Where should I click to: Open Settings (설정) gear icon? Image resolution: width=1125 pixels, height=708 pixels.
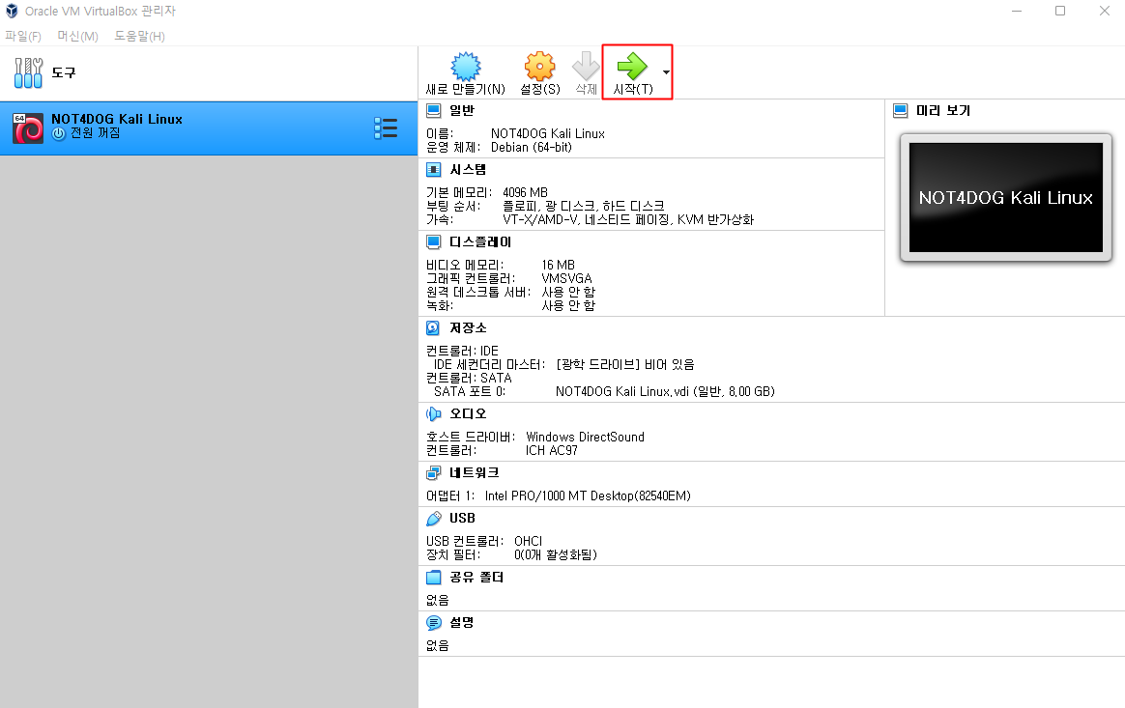click(x=539, y=67)
